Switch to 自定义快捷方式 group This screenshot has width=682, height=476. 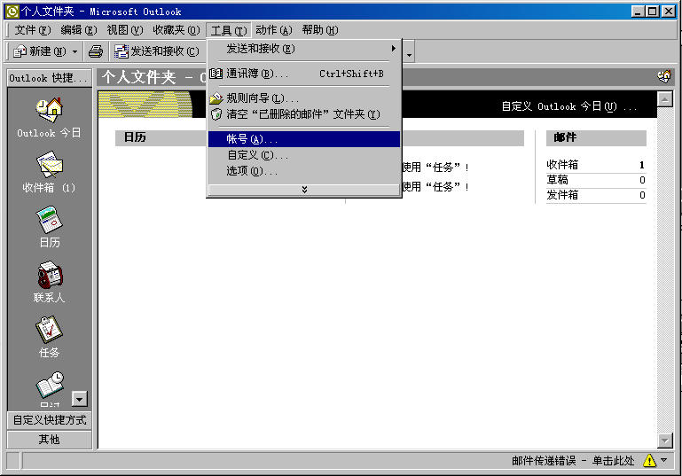(x=49, y=420)
